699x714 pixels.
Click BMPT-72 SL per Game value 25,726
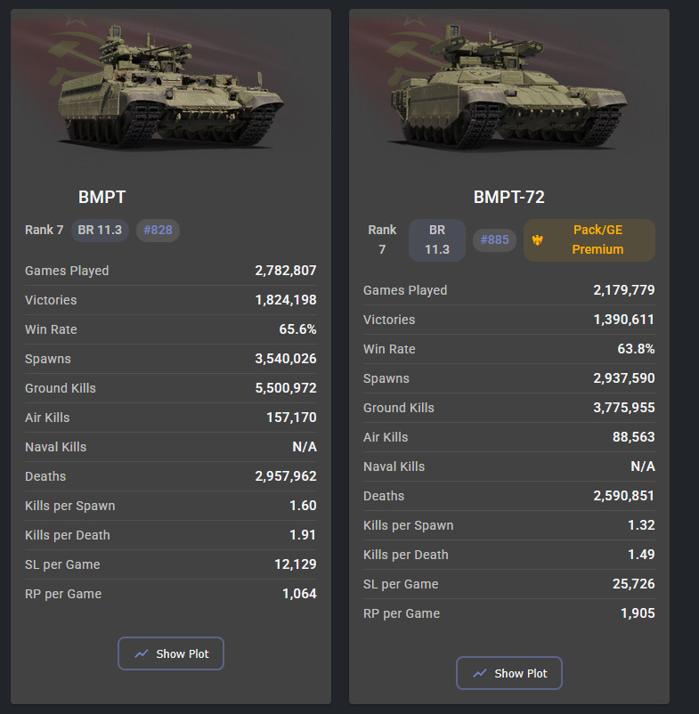[x=627, y=584]
